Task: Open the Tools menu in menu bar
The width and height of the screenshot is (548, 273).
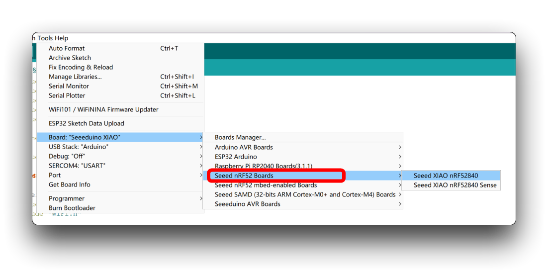Action: click(45, 38)
